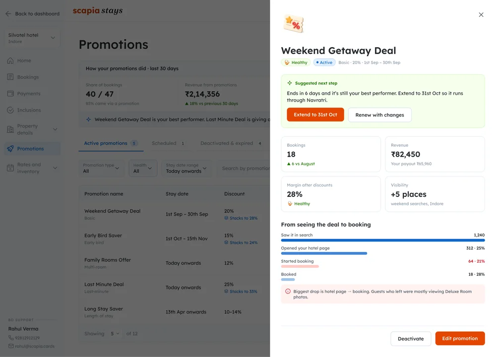
Task: Click the green arrow beside 18% vs previous
Action: 186,104
